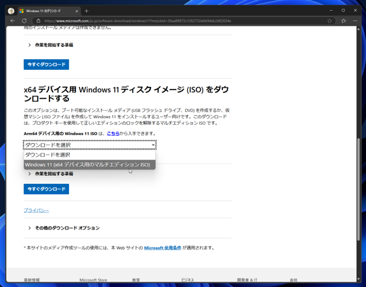Click the browser profile avatar icon

(x=11, y=11)
